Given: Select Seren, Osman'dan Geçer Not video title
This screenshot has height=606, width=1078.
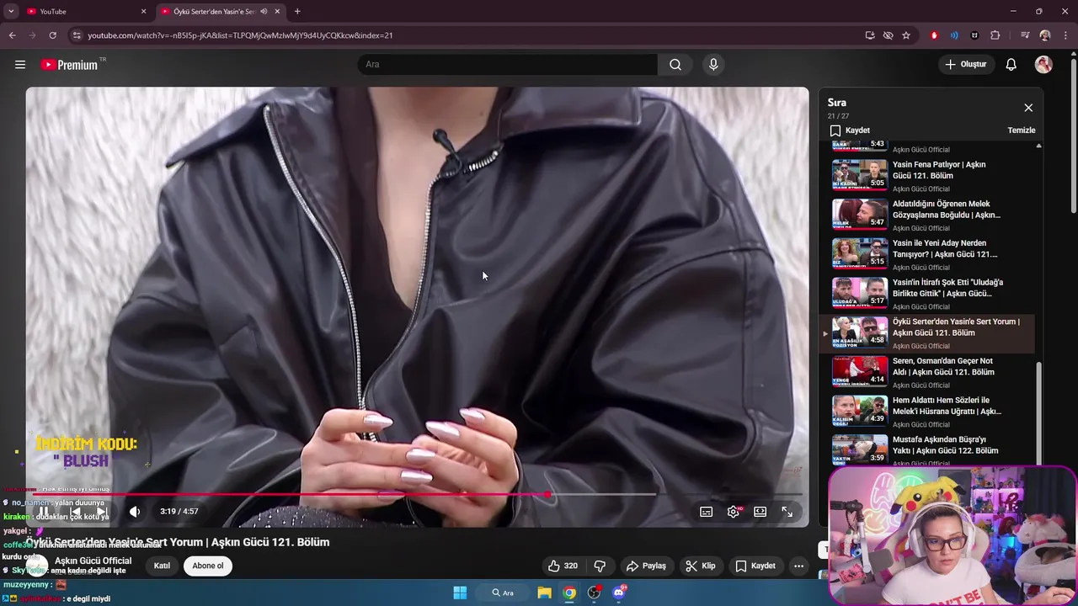Looking at the screenshot, I should click(943, 366).
